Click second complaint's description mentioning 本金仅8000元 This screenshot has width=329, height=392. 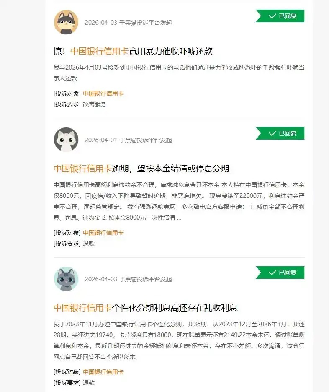[x=179, y=201]
